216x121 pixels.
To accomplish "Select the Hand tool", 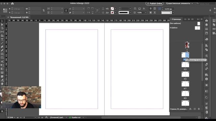I will click(2, 84).
